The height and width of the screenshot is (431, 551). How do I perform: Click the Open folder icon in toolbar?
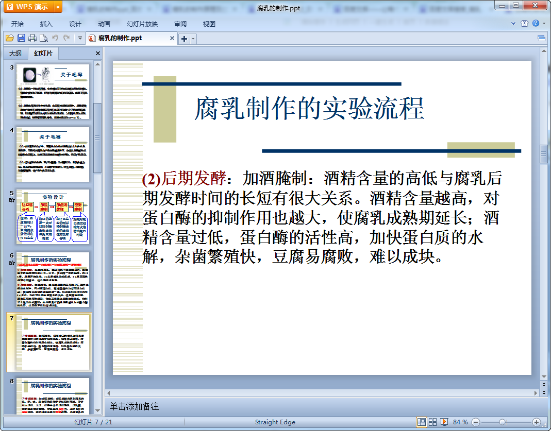10,38
